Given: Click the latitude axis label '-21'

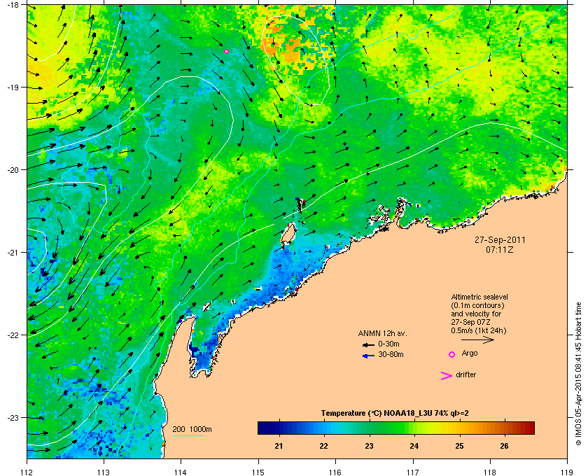Looking at the screenshot, I should [x=13, y=252].
